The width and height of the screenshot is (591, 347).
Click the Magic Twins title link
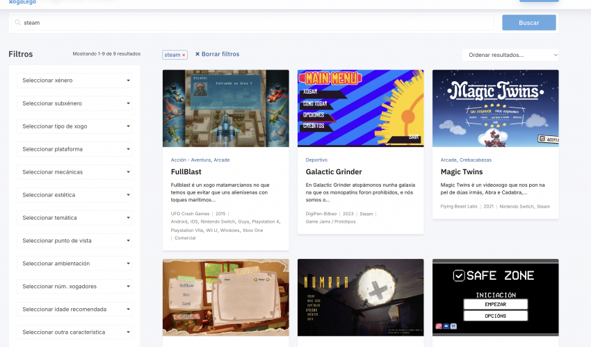[x=461, y=172]
